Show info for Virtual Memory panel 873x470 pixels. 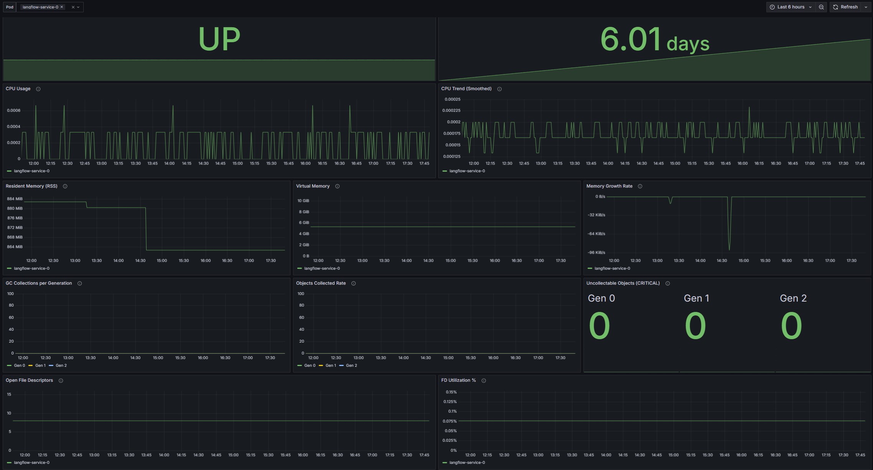(x=337, y=186)
